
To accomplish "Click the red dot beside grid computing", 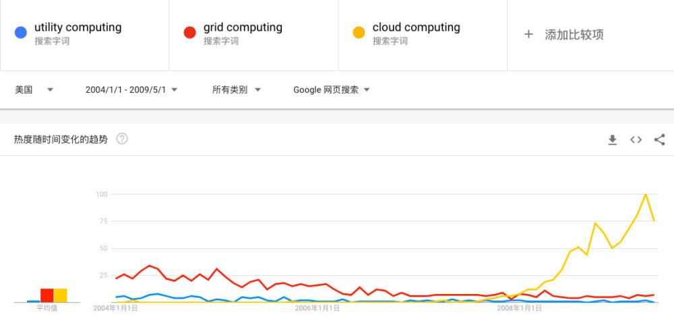I will coord(189,32).
